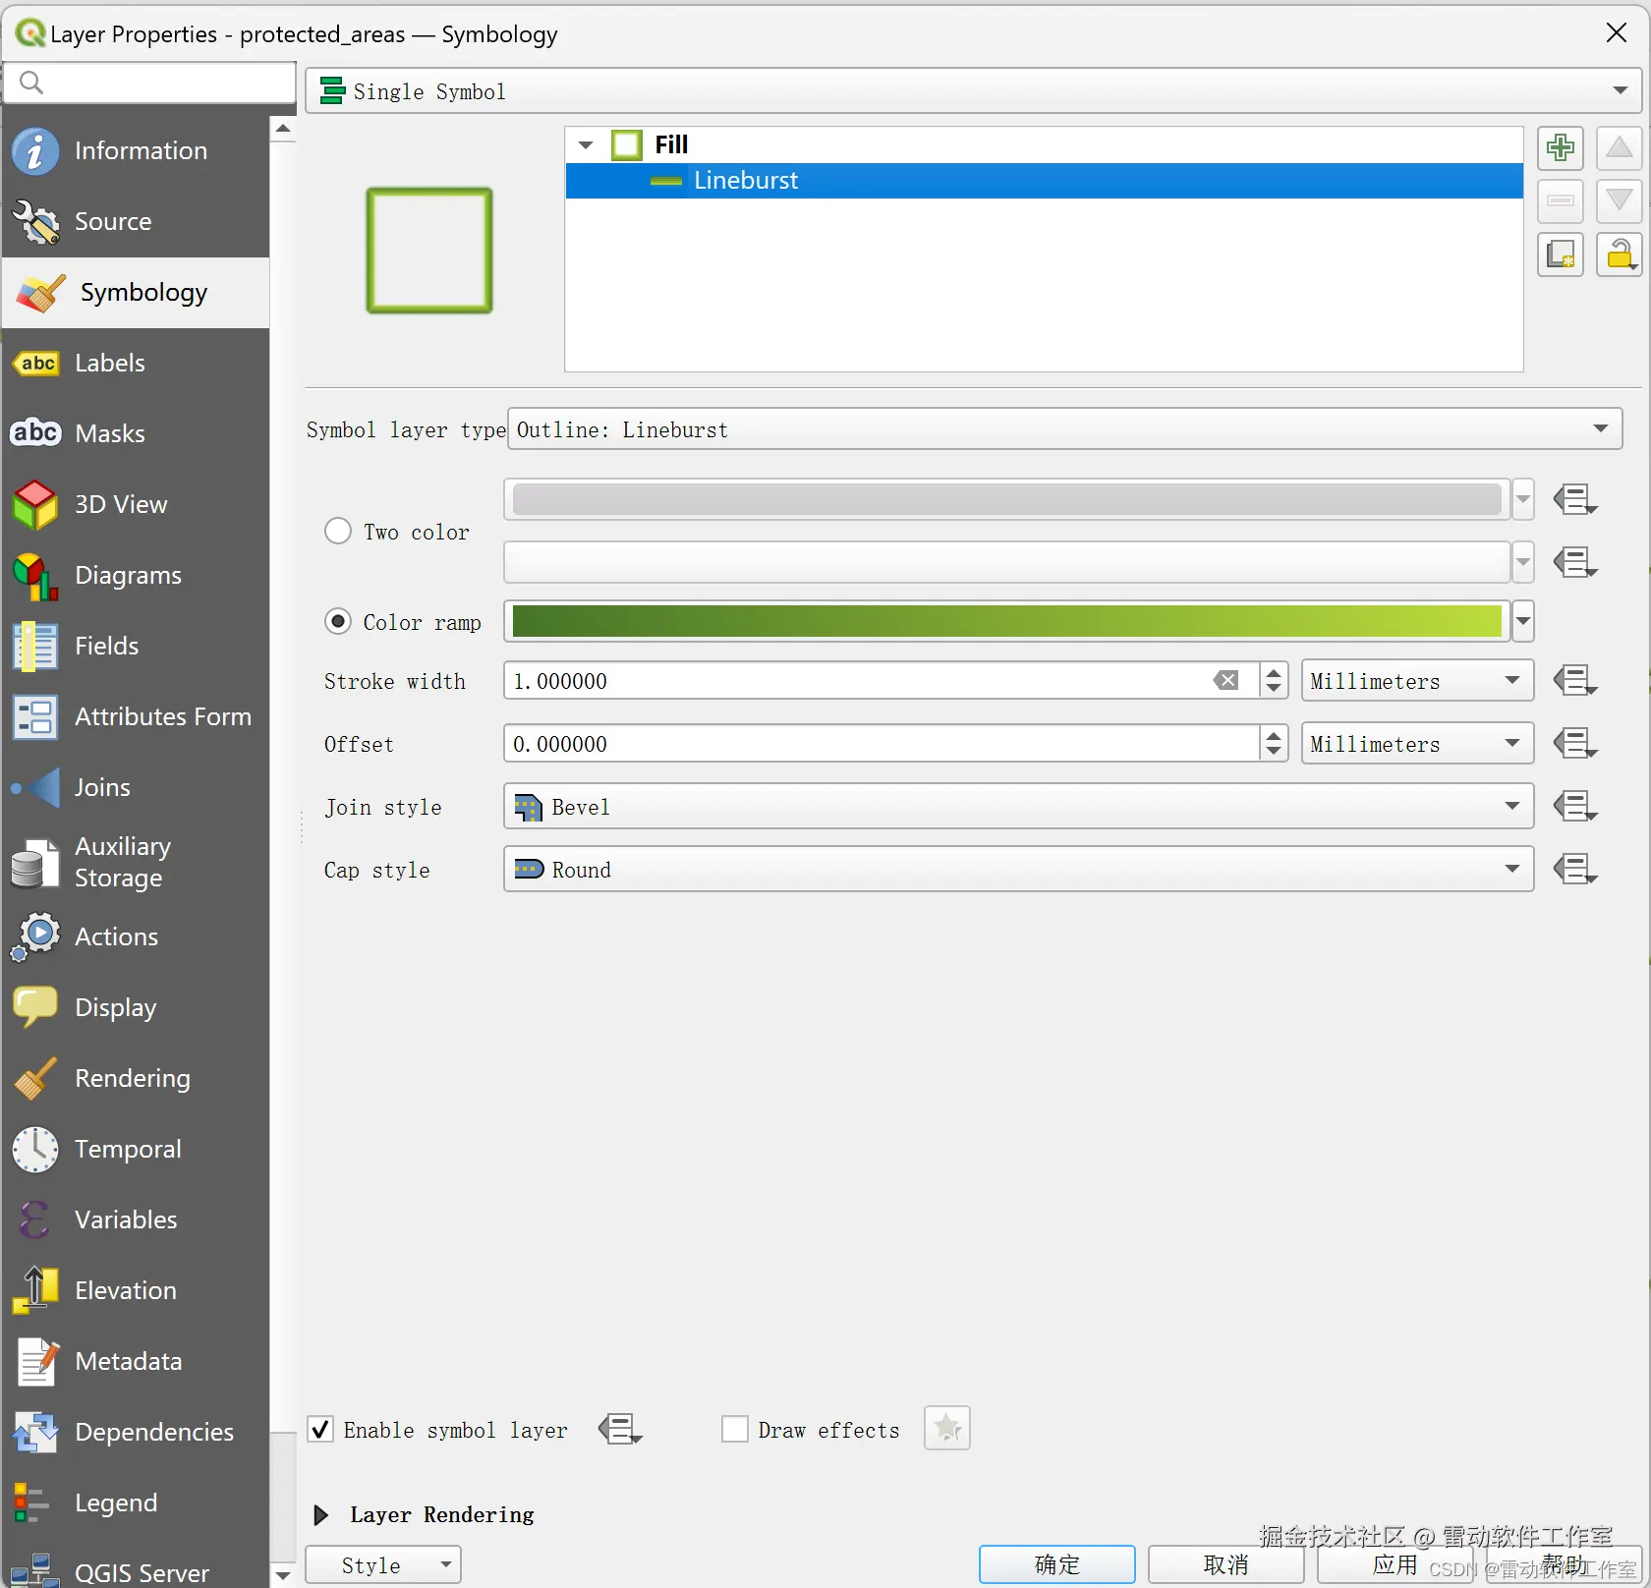Click the Temporal clock icon
The width and height of the screenshot is (1651, 1588).
tap(35, 1149)
